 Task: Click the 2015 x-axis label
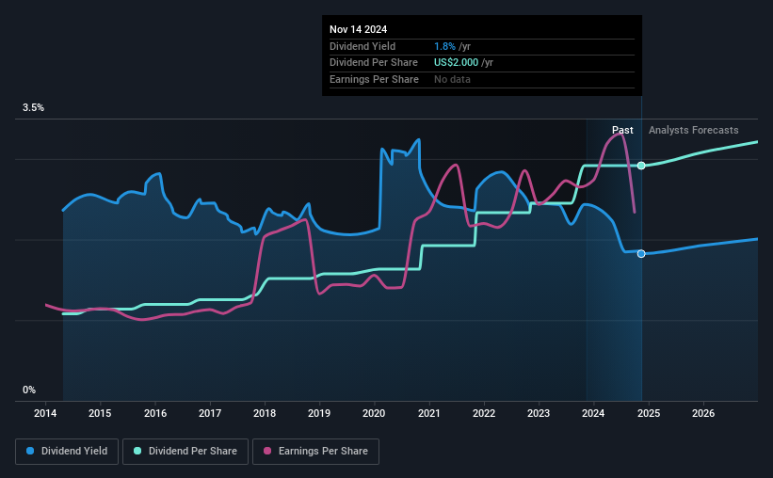pyautogui.click(x=100, y=413)
